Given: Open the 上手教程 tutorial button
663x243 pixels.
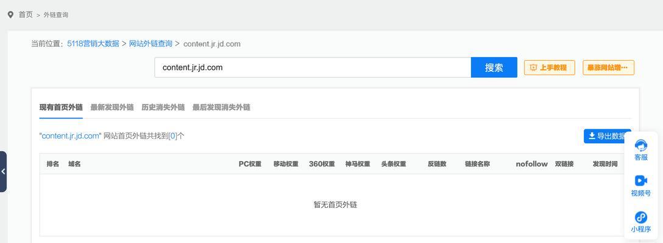Looking at the screenshot, I should click(549, 67).
